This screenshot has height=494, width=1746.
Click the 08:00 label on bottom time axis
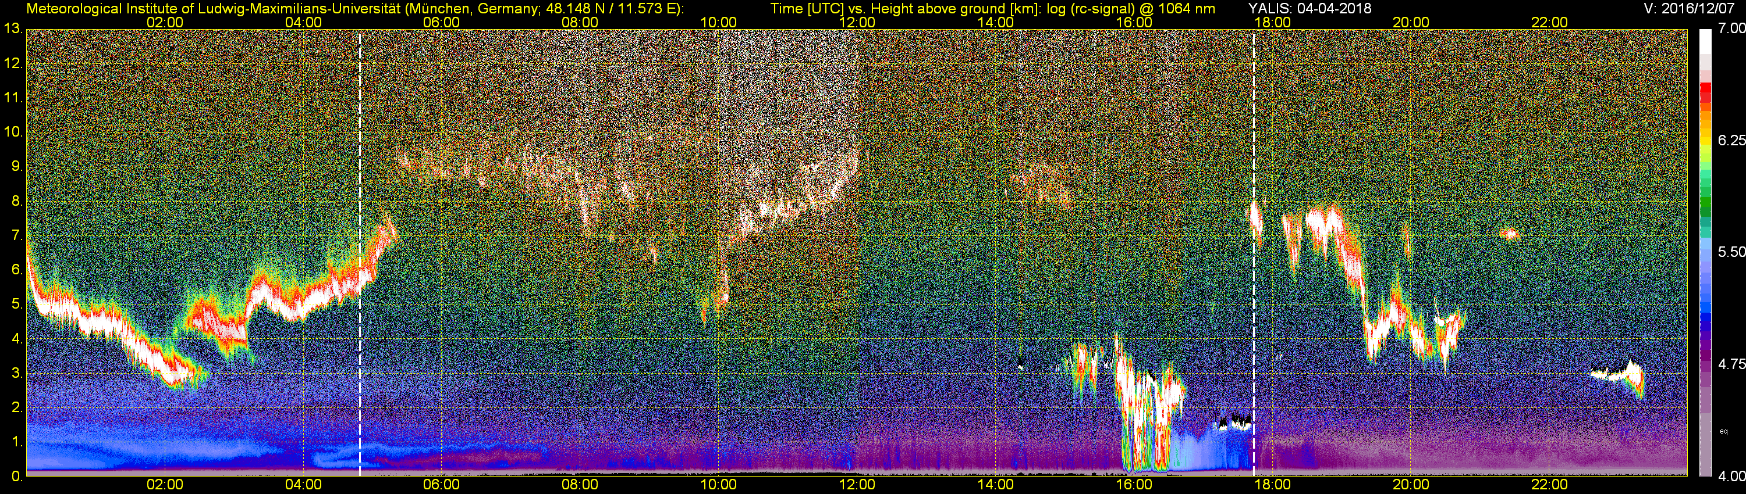[580, 485]
